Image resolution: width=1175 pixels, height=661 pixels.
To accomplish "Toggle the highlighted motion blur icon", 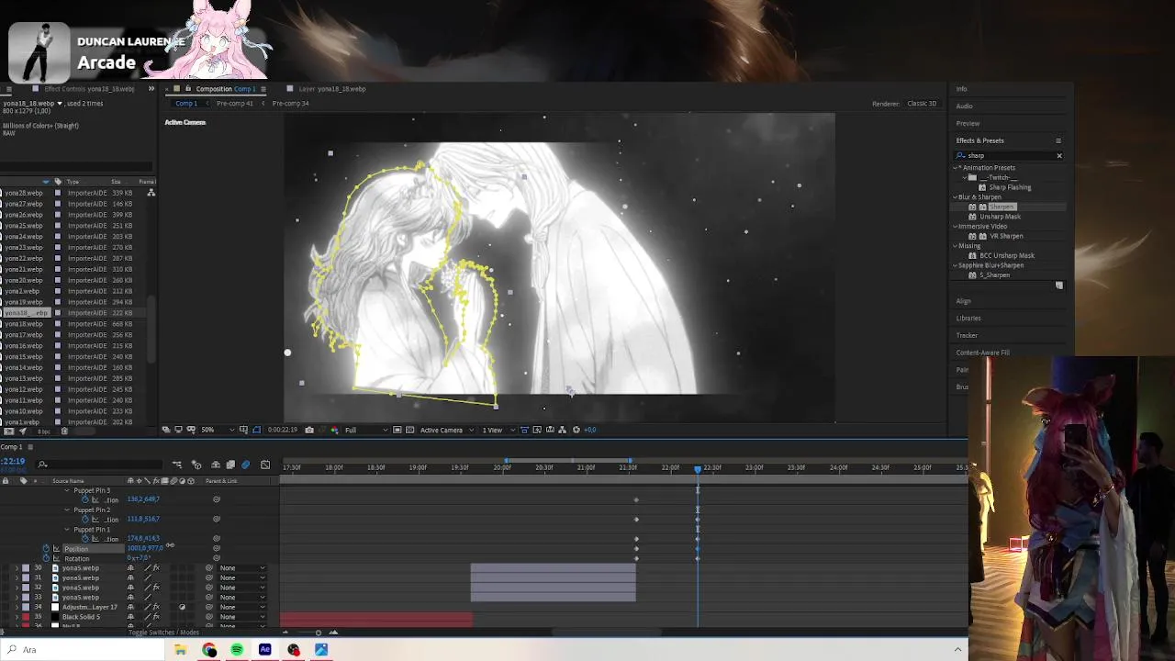I will (245, 465).
